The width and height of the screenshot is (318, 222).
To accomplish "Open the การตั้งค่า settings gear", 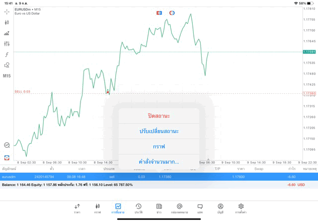I will [241, 208].
